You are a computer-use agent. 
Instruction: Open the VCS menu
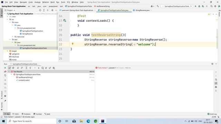click(x=68, y=2)
